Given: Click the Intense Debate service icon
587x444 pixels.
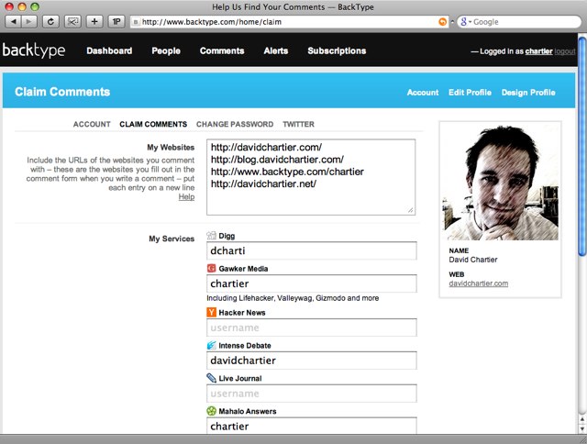Looking at the screenshot, I should pyautogui.click(x=211, y=345).
